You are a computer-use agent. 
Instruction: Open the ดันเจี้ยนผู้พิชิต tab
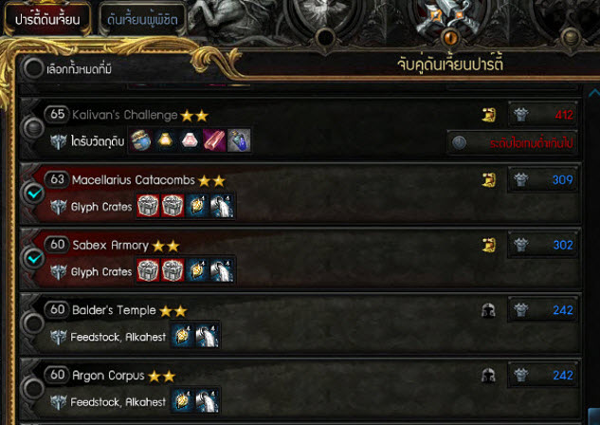coord(142,19)
